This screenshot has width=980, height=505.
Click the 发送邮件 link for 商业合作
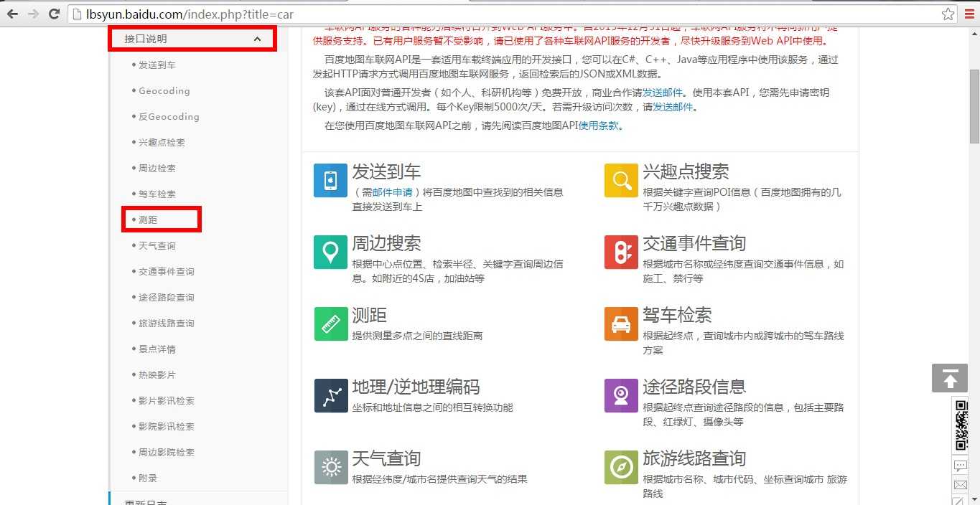pos(663,93)
